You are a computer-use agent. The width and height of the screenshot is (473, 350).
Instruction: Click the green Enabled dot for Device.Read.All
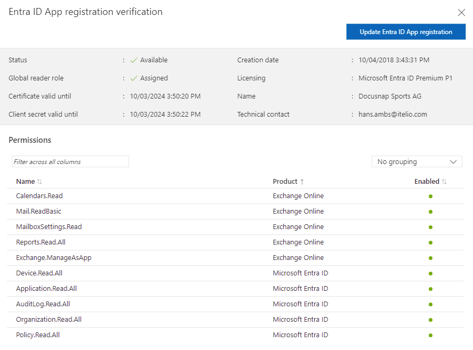point(430,273)
